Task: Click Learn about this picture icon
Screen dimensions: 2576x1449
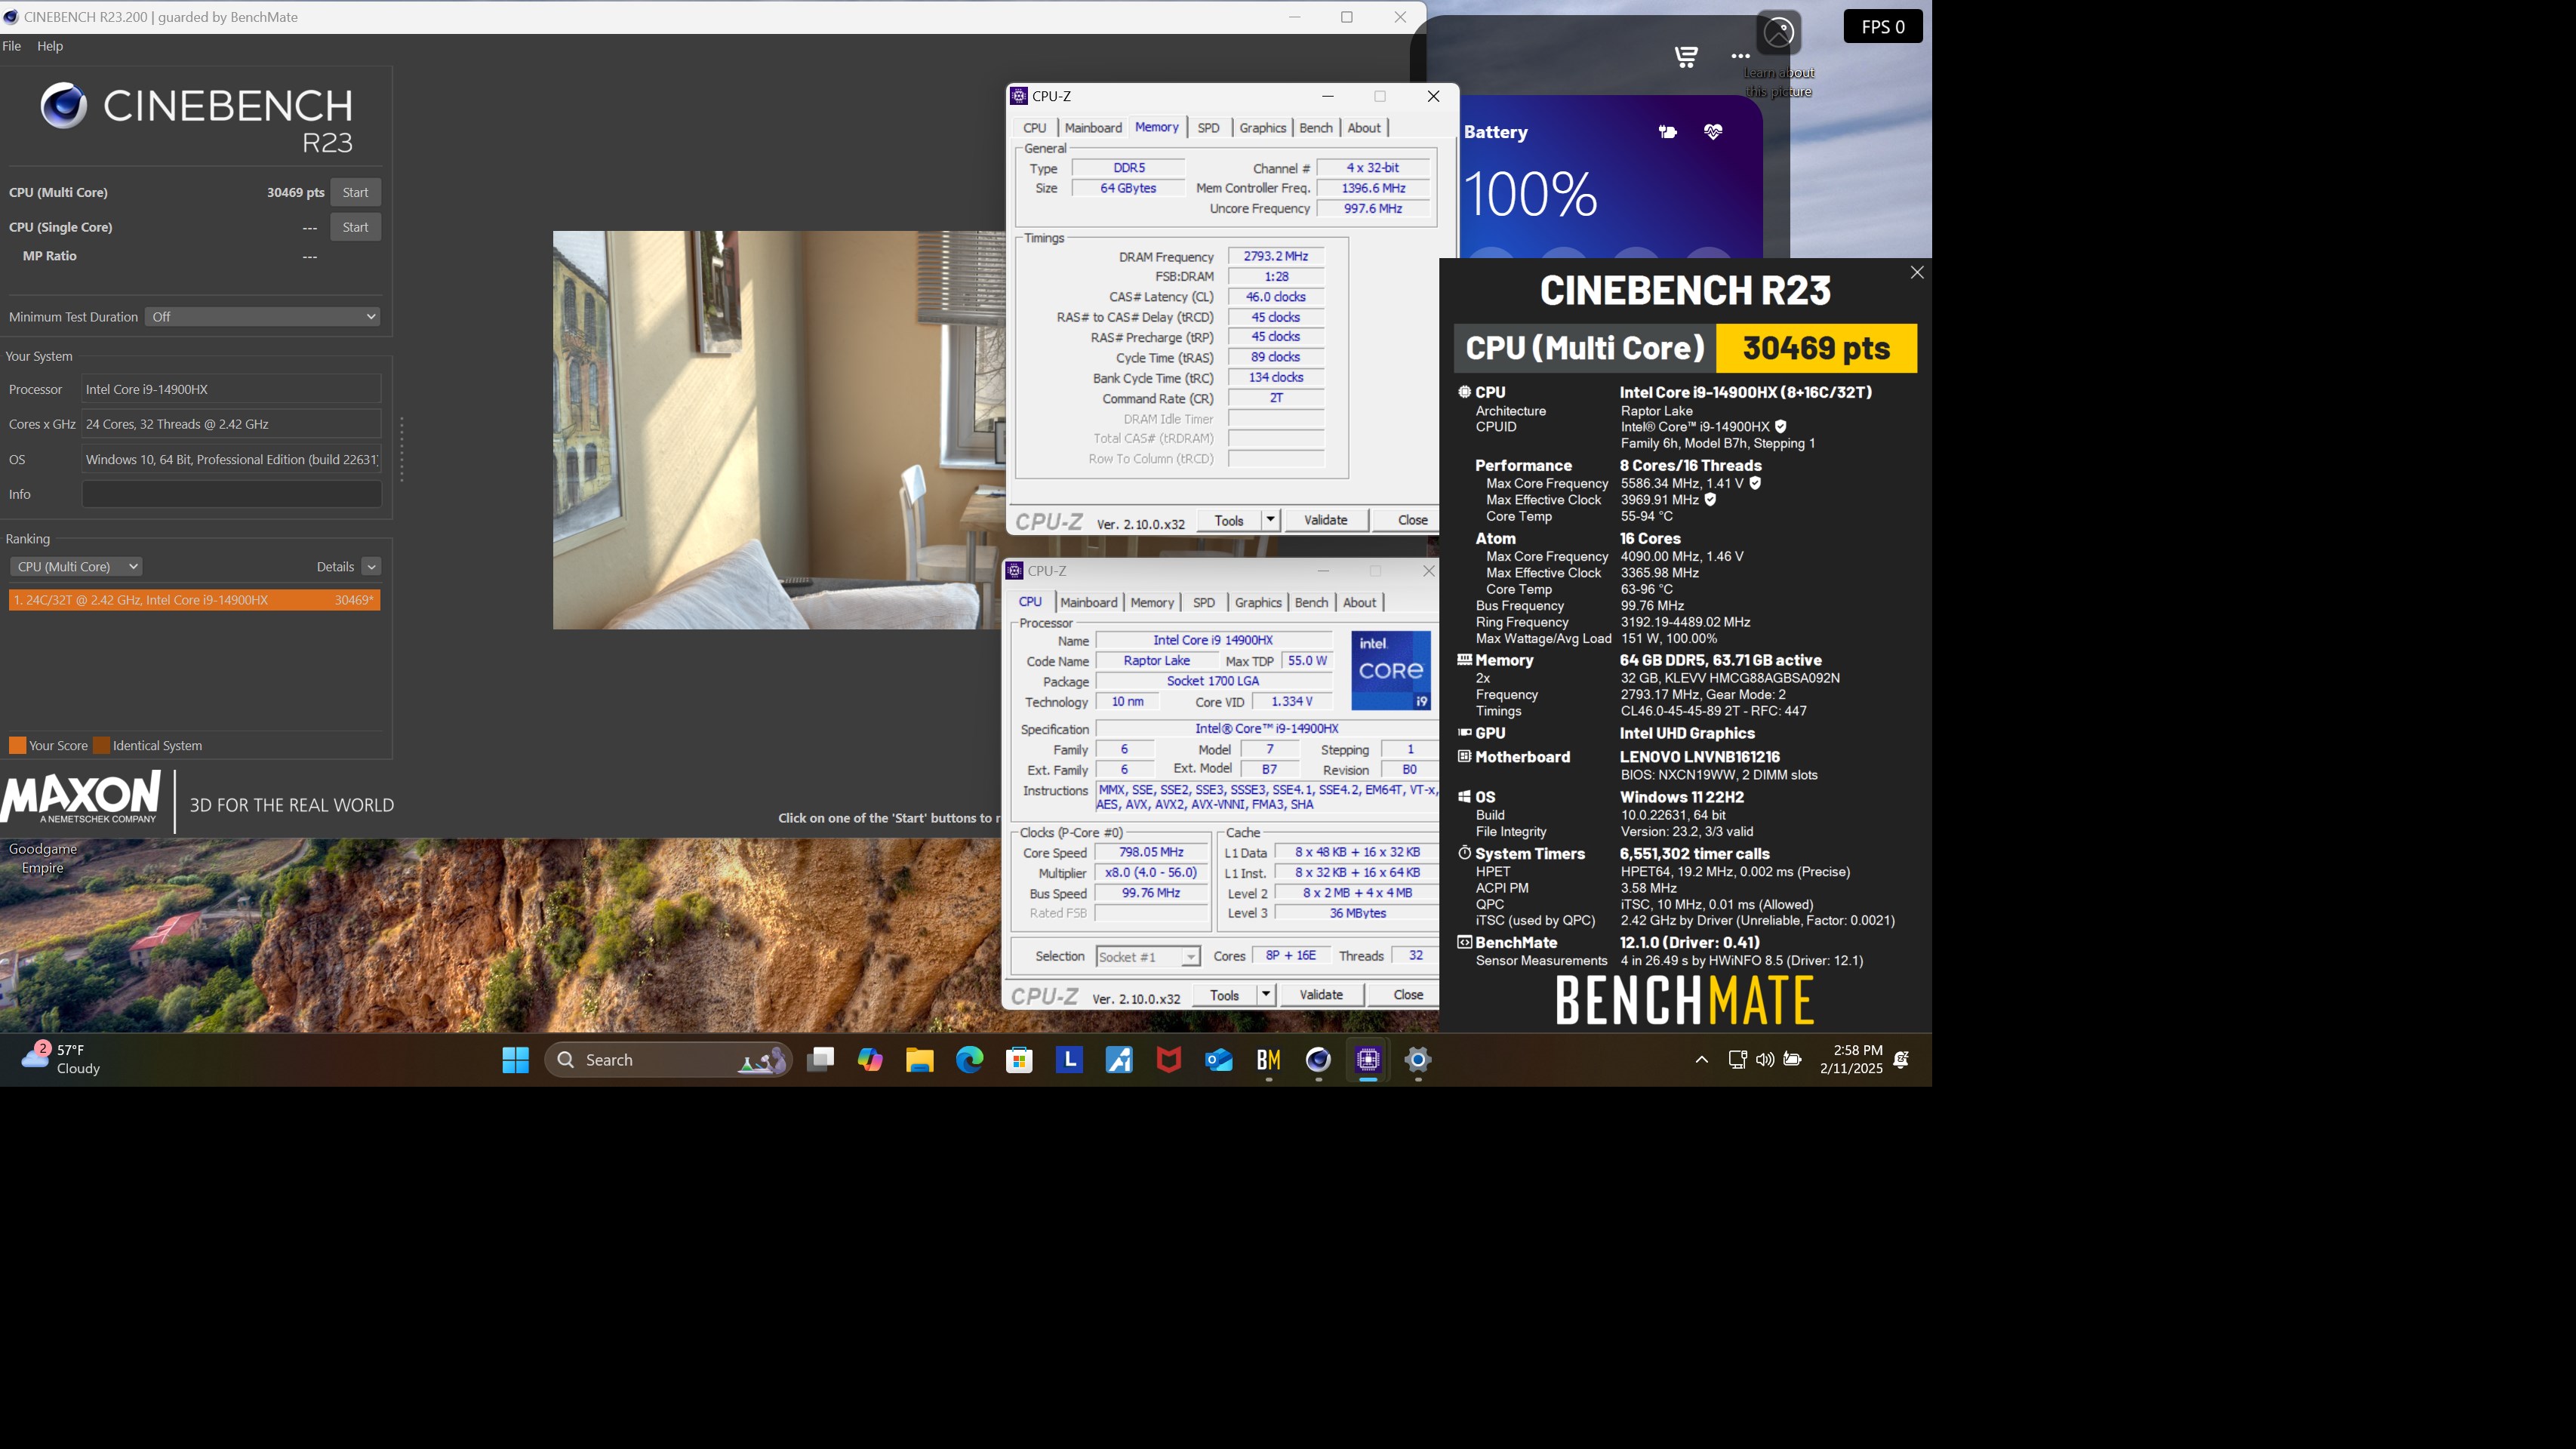Action: click(x=1778, y=33)
